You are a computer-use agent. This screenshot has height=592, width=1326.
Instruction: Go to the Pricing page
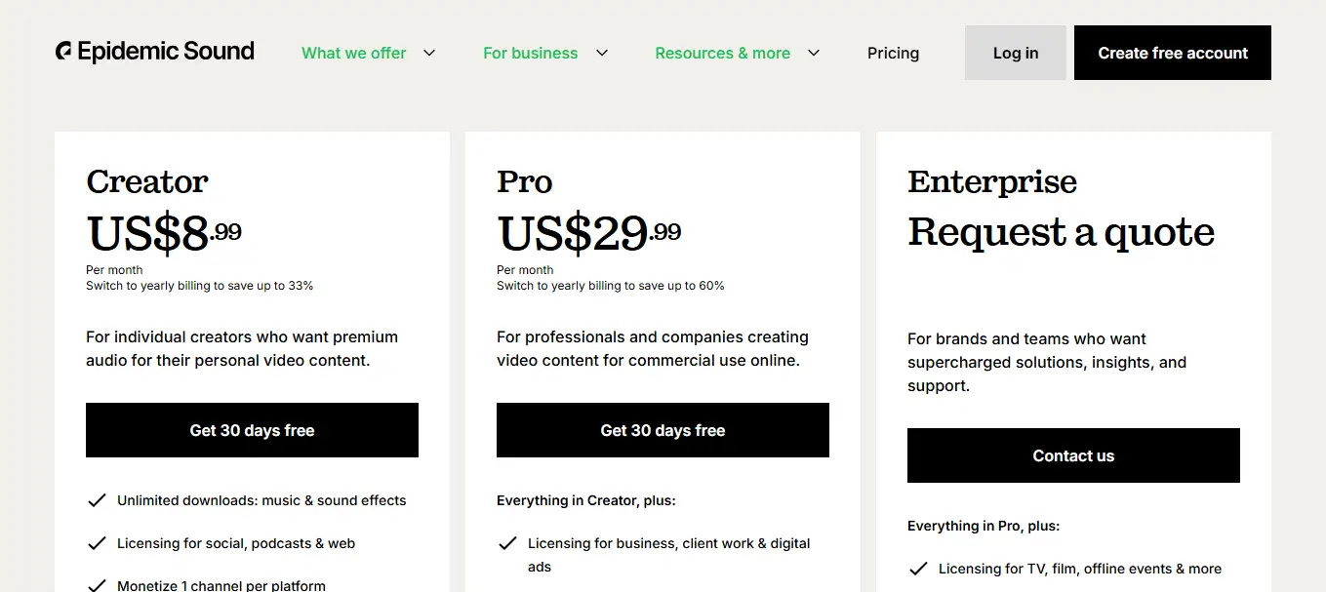pos(893,53)
